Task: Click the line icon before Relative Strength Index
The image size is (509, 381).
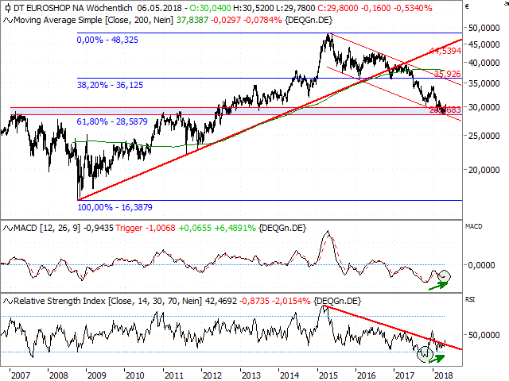Action: click(8, 302)
